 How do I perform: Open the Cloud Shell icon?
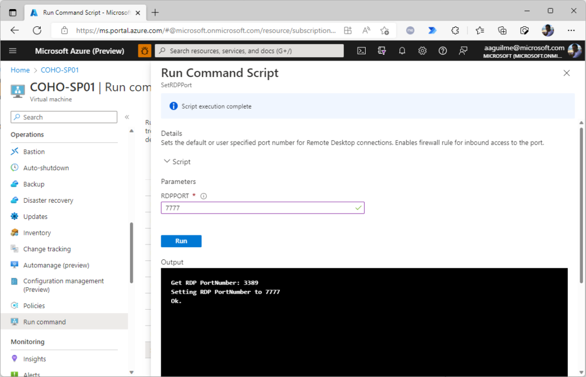click(x=361, y=50)
